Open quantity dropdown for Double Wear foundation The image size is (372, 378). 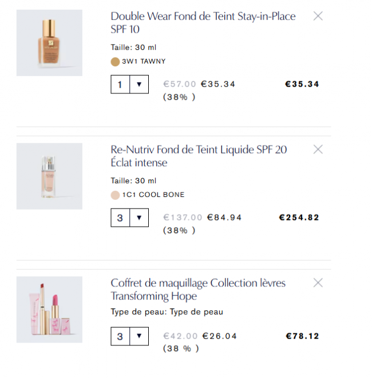click(139, 85)
